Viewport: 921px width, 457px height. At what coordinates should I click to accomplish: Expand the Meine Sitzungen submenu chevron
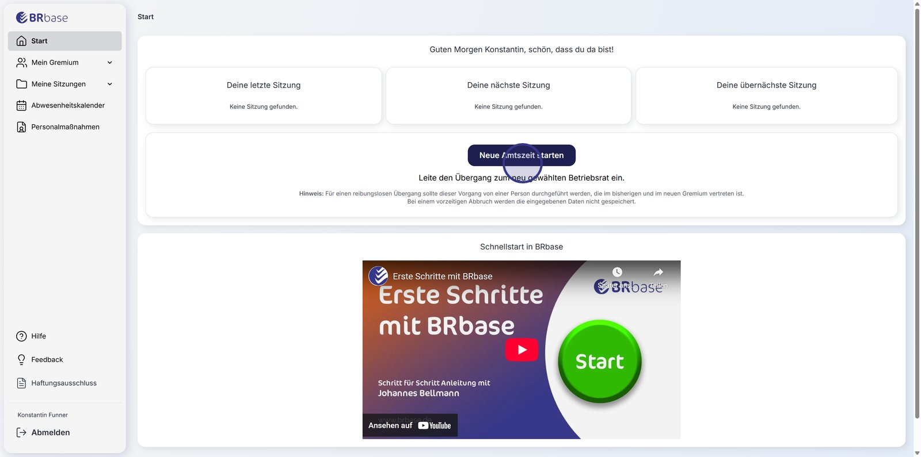[110, 84]
